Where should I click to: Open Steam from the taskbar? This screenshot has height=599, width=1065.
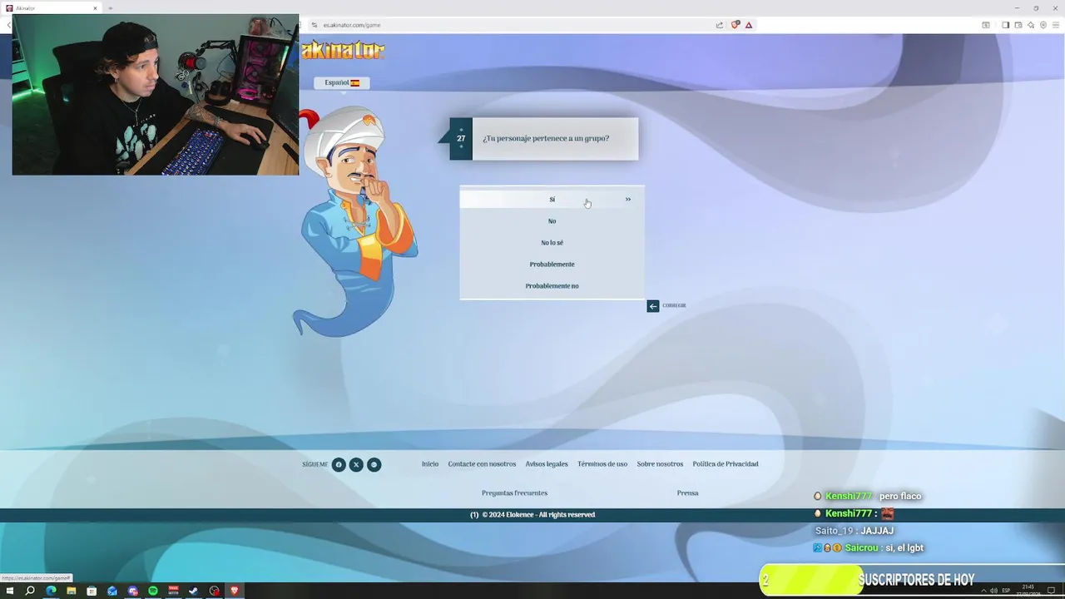point(194,591)
